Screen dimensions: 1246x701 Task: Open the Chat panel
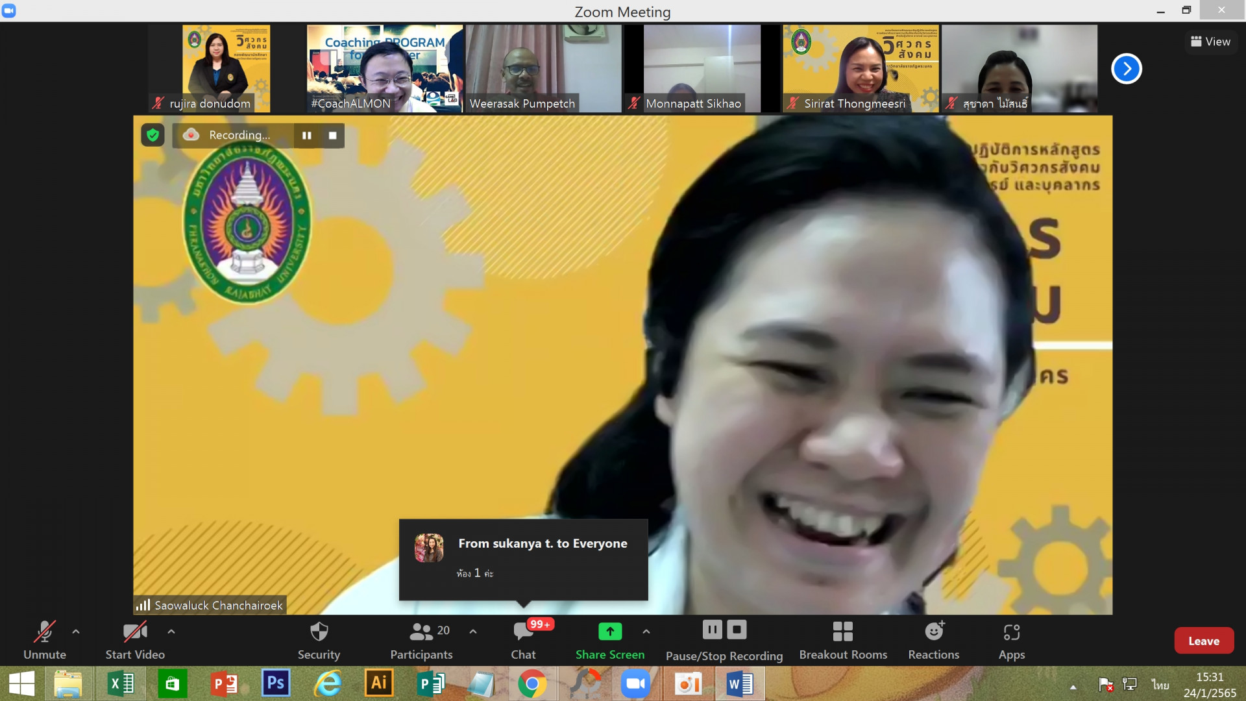[524, 640]
